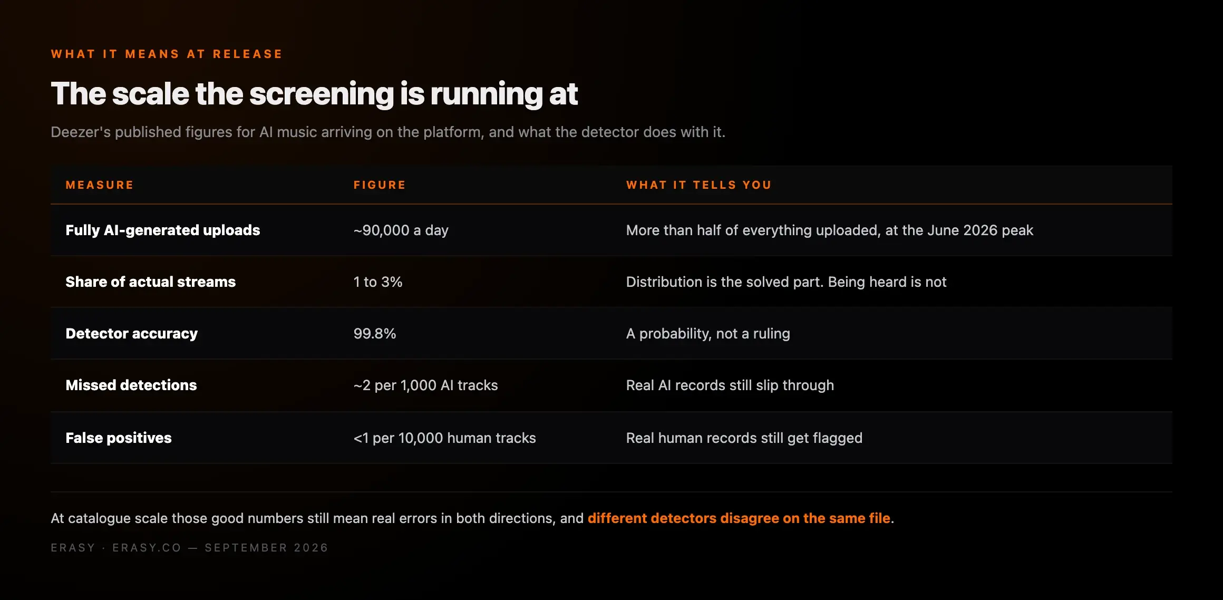Click the footer 'ERASY · ERASY.CO — SEPTEMBER 2026'

click(x=189, y=548)
